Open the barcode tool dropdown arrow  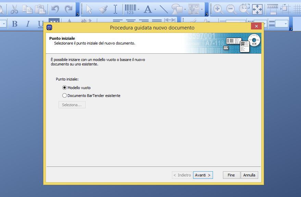click(138, 9)
